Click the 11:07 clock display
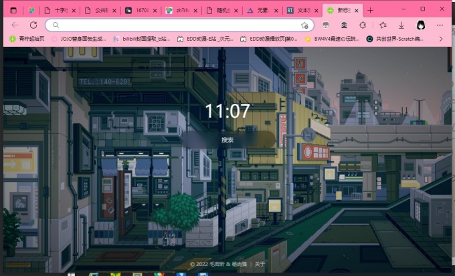 (x=227, y=111)
